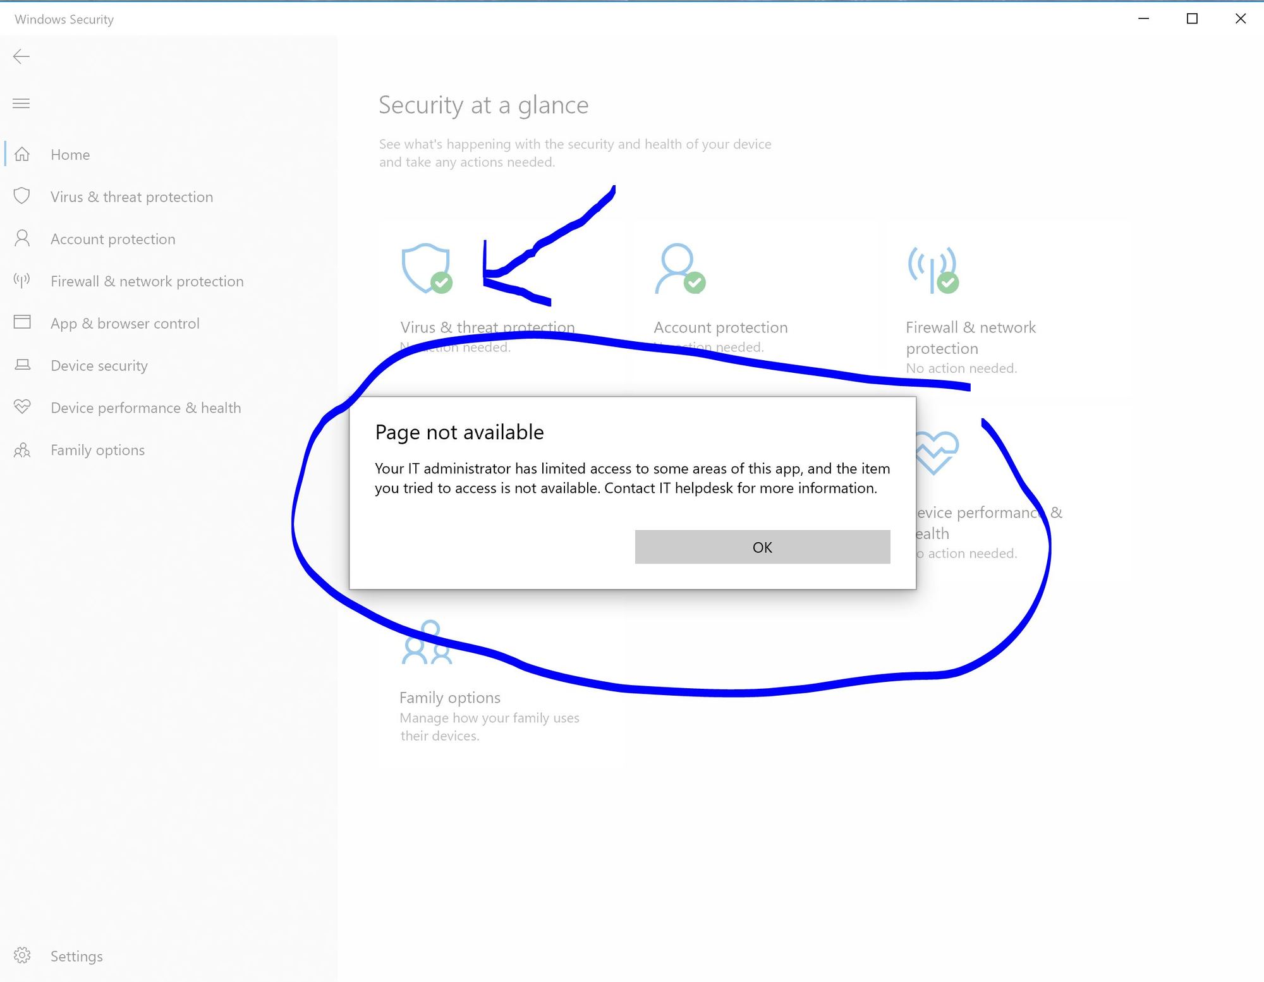Select Device security sidebar label
This screenshot has width=1264, height=982.
pyautogui.click(x=99, y=366)
